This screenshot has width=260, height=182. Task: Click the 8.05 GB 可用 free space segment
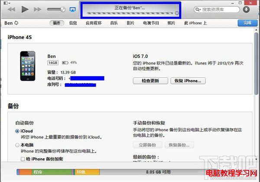click(x=158, y=172)
